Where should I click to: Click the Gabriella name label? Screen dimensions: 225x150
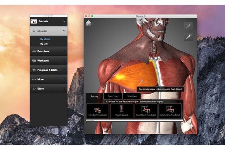[43, 21]
